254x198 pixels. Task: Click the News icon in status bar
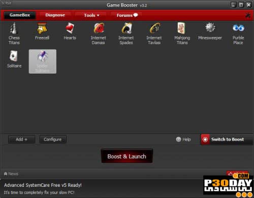tap(6, 174)
